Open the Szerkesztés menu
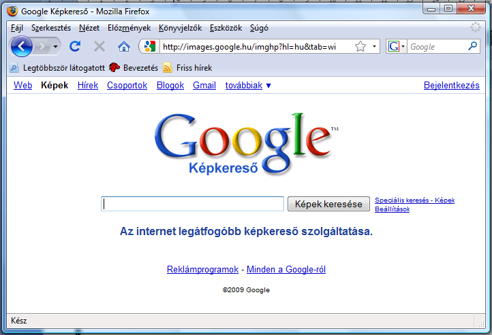 pyautogui.click(x=51, y=28)
